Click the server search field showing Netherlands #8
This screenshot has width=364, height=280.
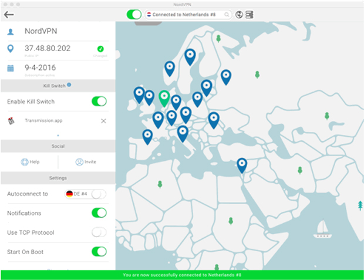(x=188, y=15)
